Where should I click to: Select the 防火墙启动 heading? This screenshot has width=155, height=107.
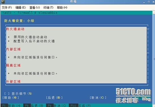coord(15,29)
